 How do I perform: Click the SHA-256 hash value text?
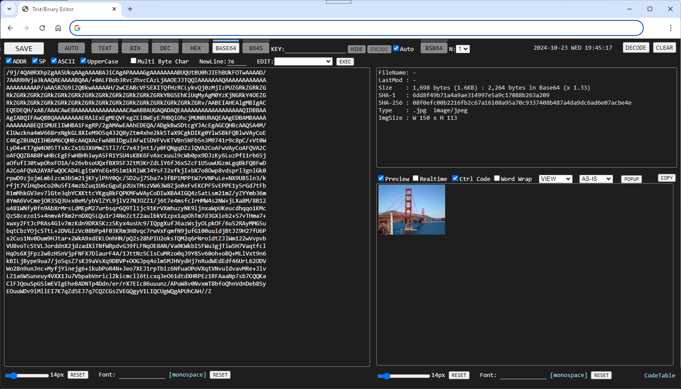coord(522,102)
